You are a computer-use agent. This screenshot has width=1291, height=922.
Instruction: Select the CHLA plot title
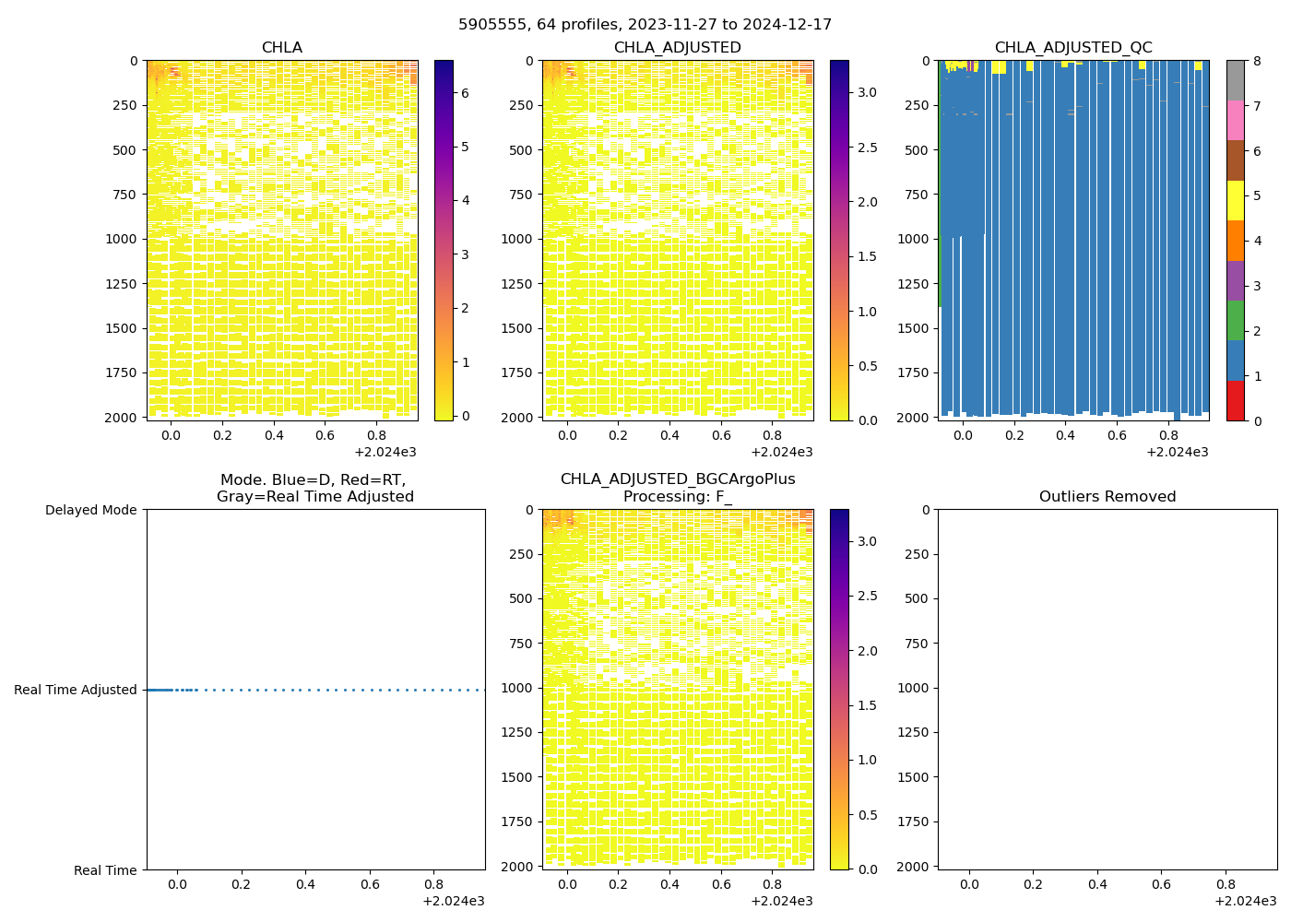[x=281, y=48]
